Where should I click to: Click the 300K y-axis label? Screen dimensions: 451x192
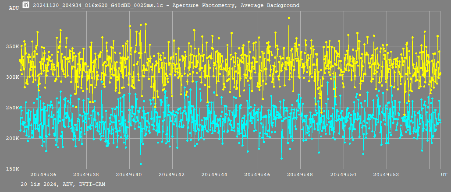point(12,77)
